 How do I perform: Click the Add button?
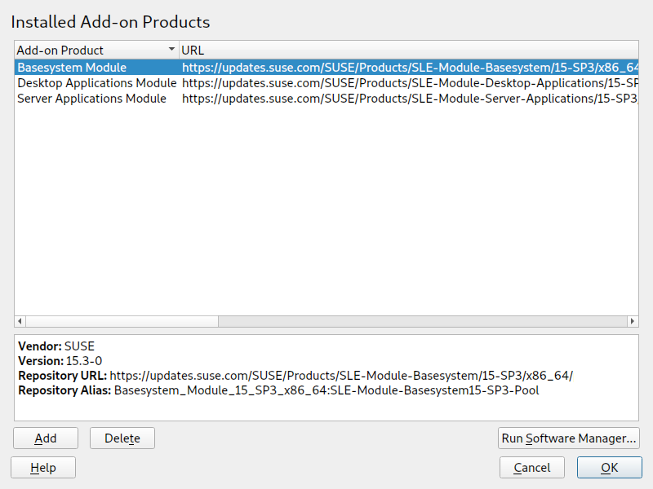[46, 438]
